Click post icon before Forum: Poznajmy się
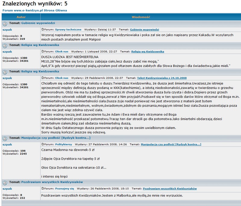This screenshot has height=206, width=241. pyautogui.click(x=42, y=189)
